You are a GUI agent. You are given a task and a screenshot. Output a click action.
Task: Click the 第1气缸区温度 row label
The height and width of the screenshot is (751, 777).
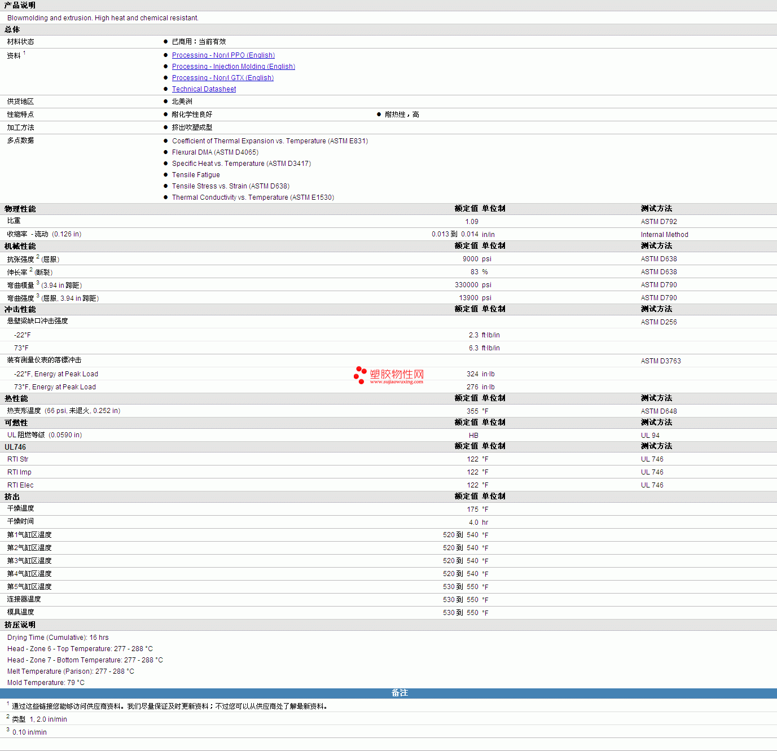coord(29,535)
